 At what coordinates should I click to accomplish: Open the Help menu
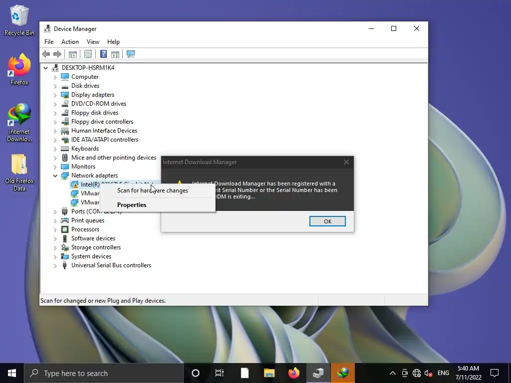pyautogui.click(x=113, y=42)
